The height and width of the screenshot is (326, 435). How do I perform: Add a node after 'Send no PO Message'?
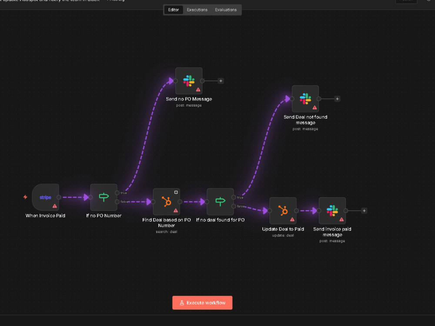[x=221, y=81]
